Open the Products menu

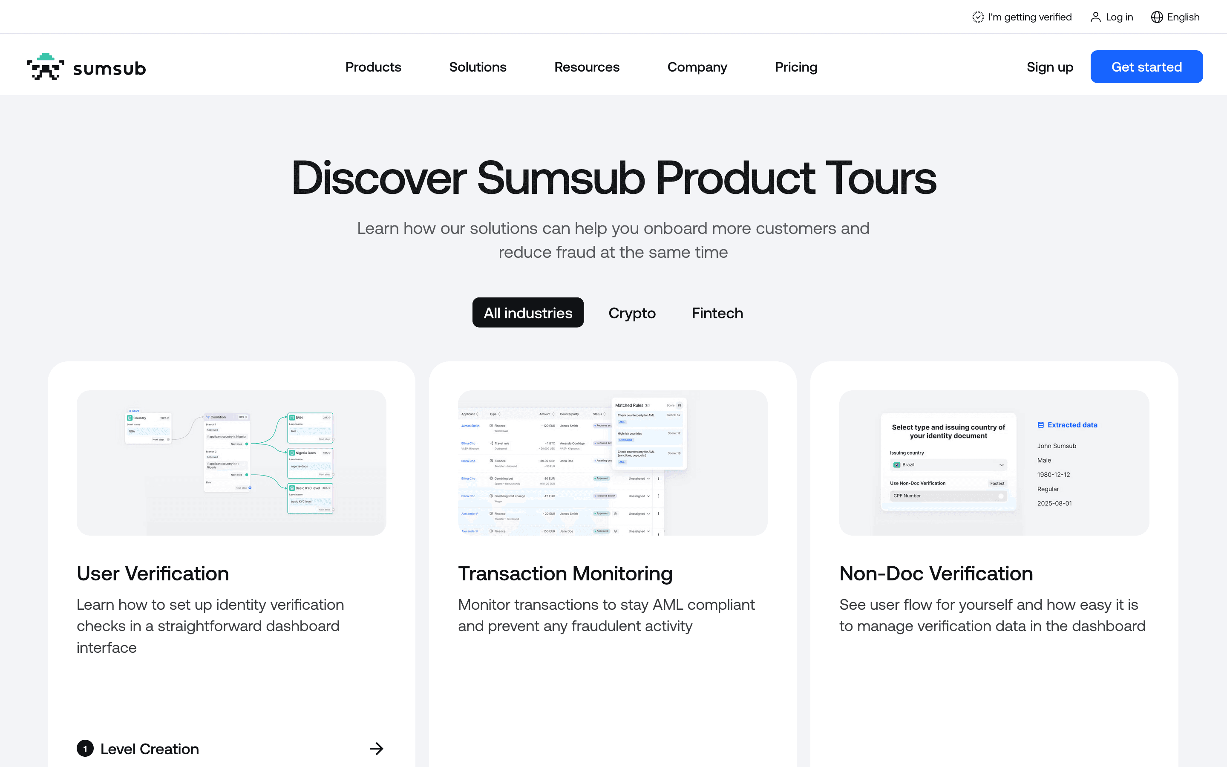click(373, 67)
